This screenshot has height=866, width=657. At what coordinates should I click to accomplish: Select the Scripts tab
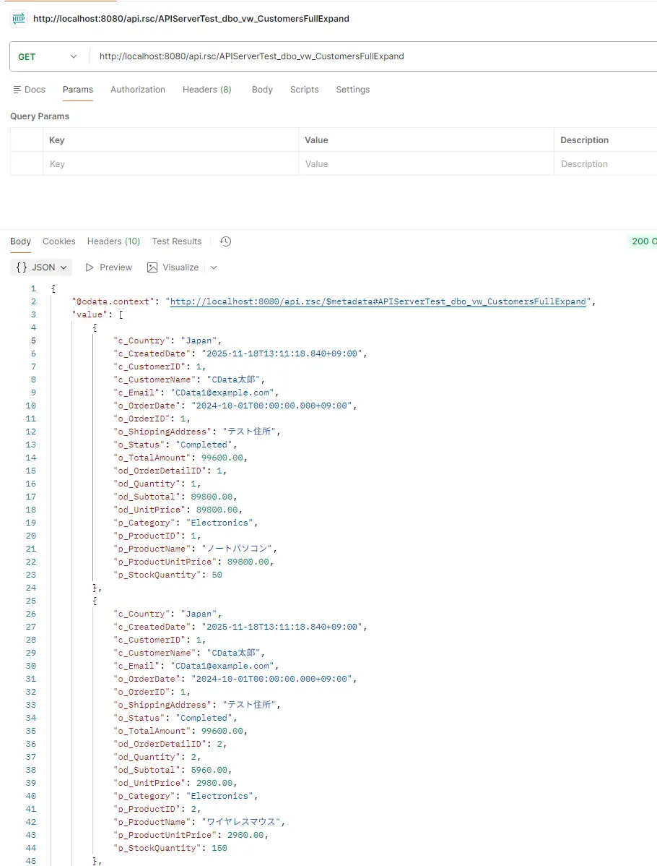(x=304, y=90)
